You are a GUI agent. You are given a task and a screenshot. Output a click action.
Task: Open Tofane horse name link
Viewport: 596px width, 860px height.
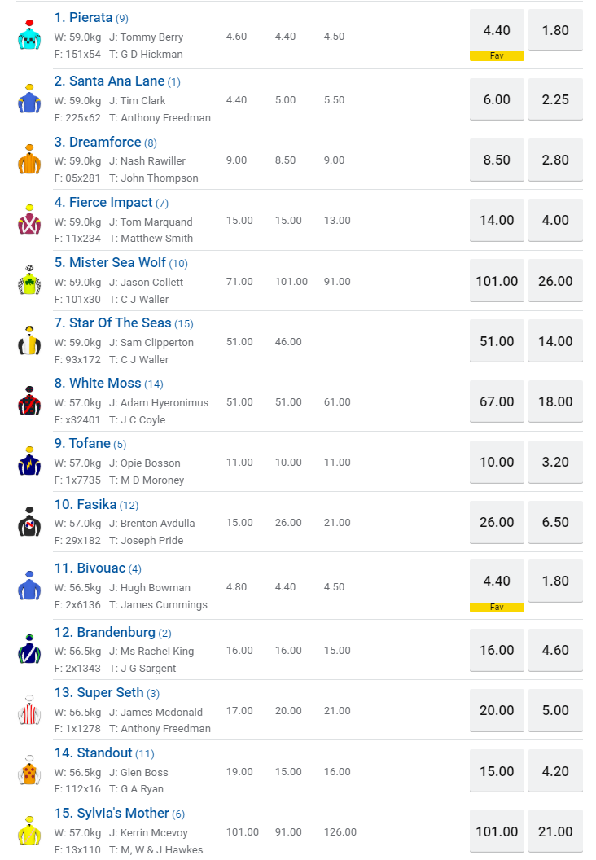(x=90, y=443)
